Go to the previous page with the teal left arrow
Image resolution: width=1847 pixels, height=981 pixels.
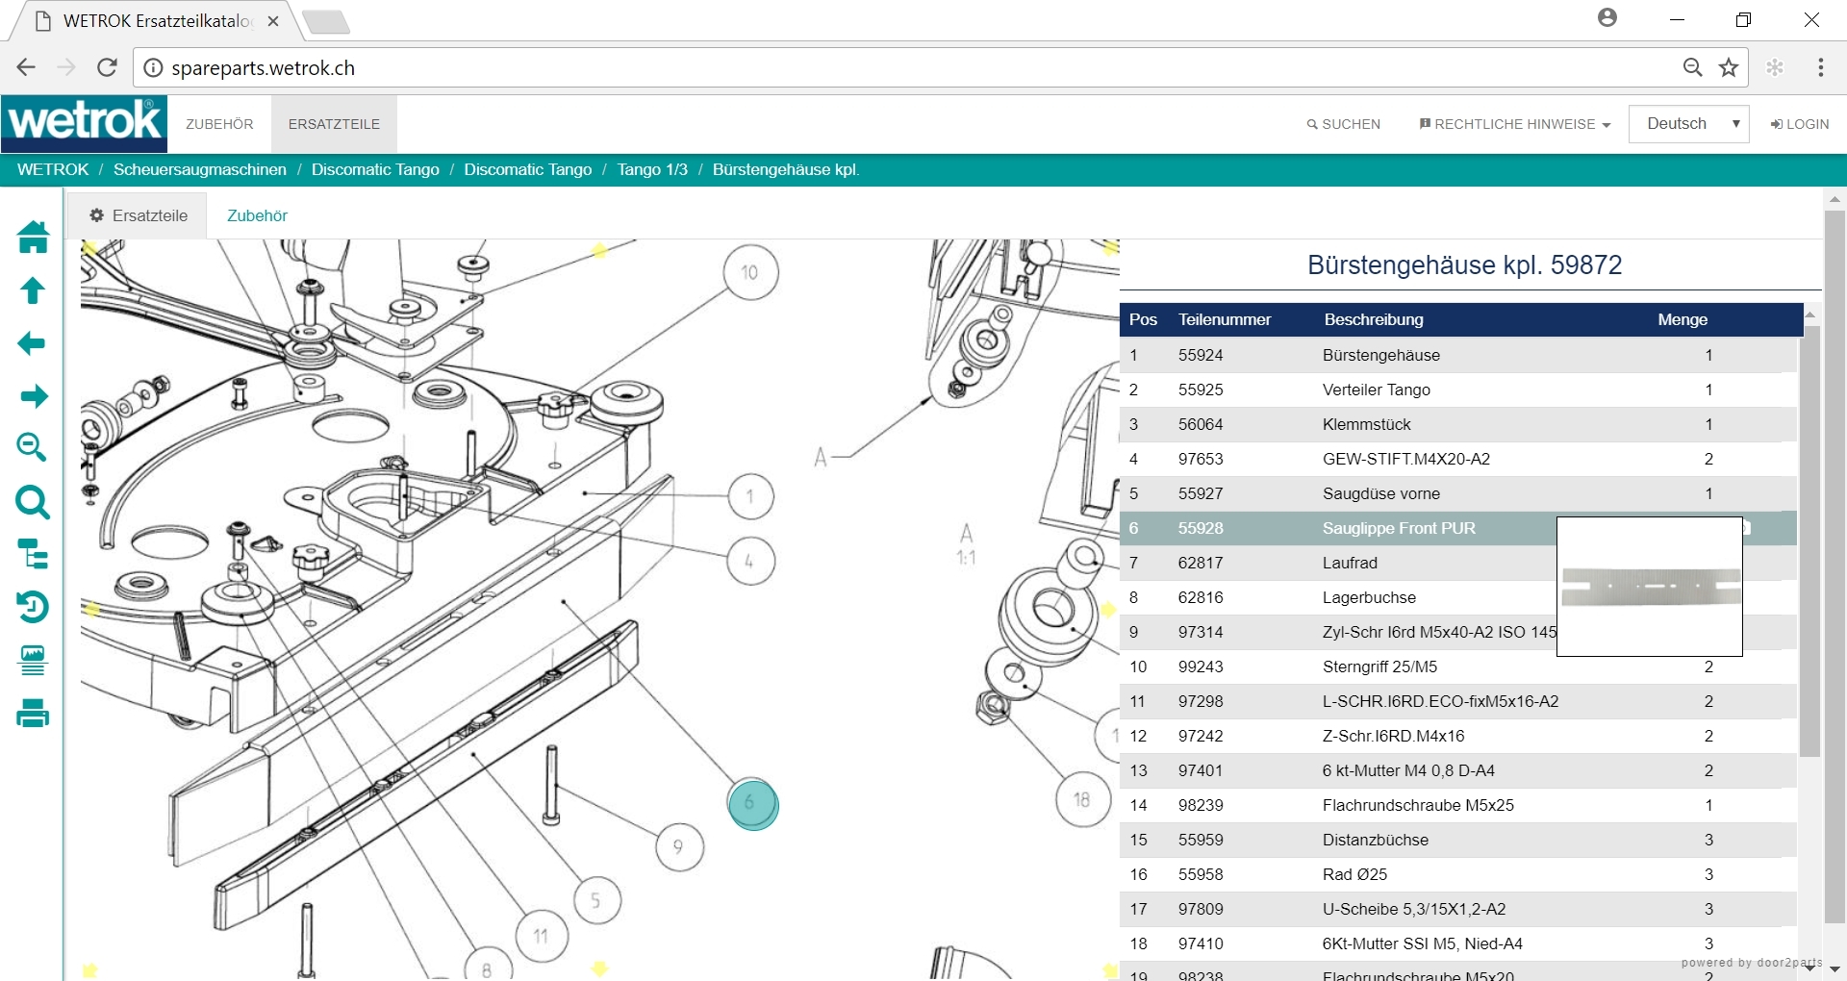pos(32,343)
